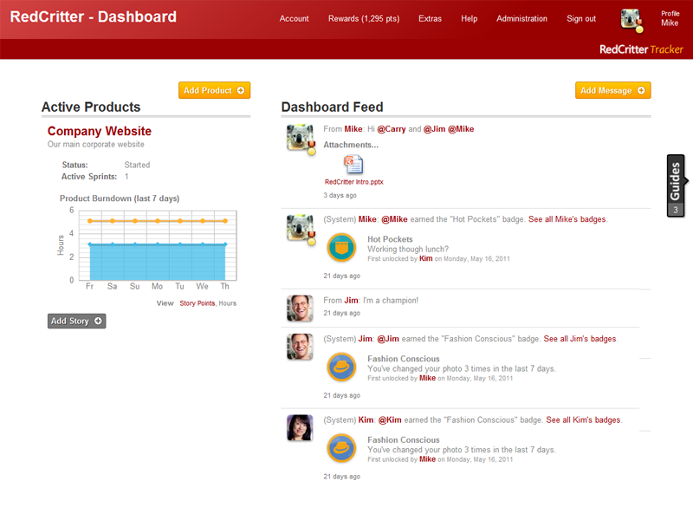Click @Mike mention in first feed message

(461, 129)
